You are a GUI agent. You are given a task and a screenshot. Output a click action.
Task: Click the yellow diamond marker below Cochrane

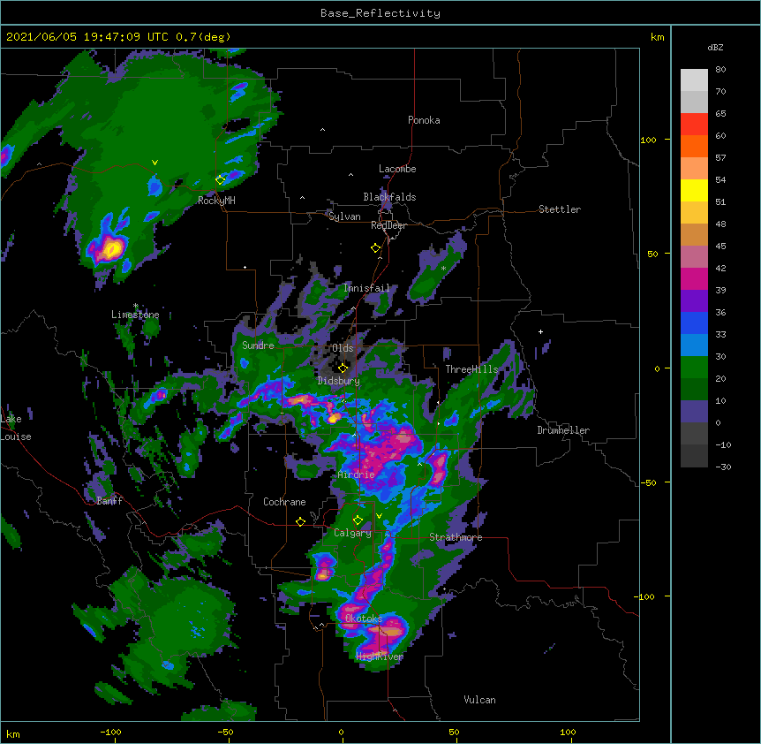(300, 521)
